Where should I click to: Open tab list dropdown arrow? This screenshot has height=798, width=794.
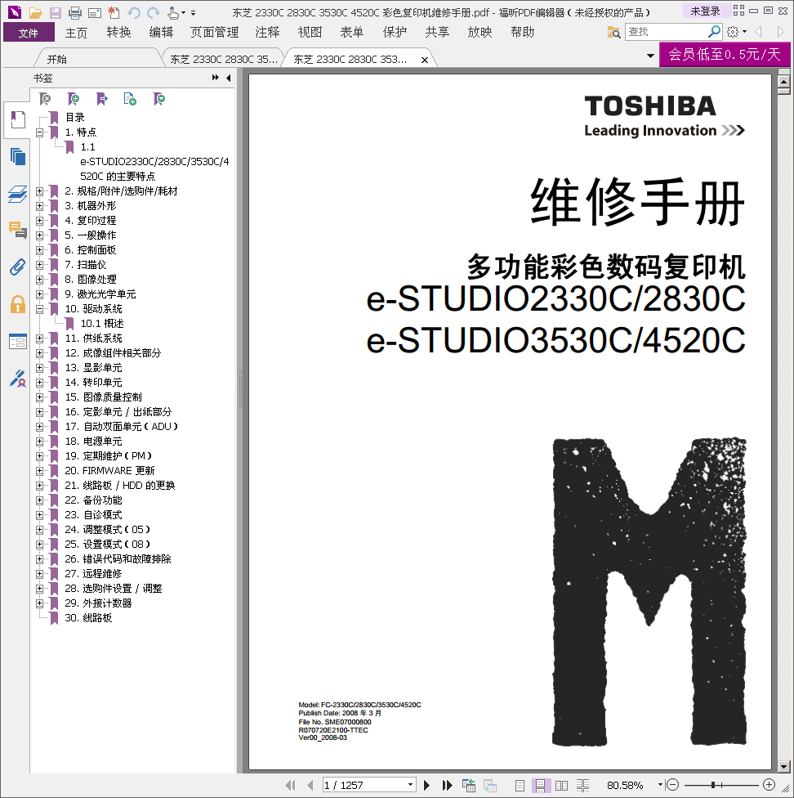pyautogui.click(x=650, y=56)
